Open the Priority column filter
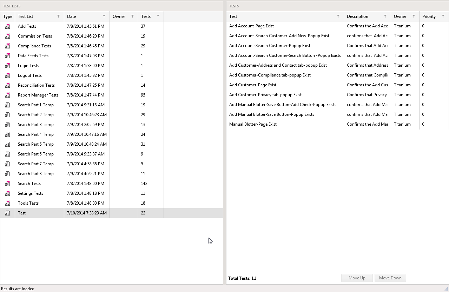The width and height of the screenshot is (449, 292). [x=443, y=16]
